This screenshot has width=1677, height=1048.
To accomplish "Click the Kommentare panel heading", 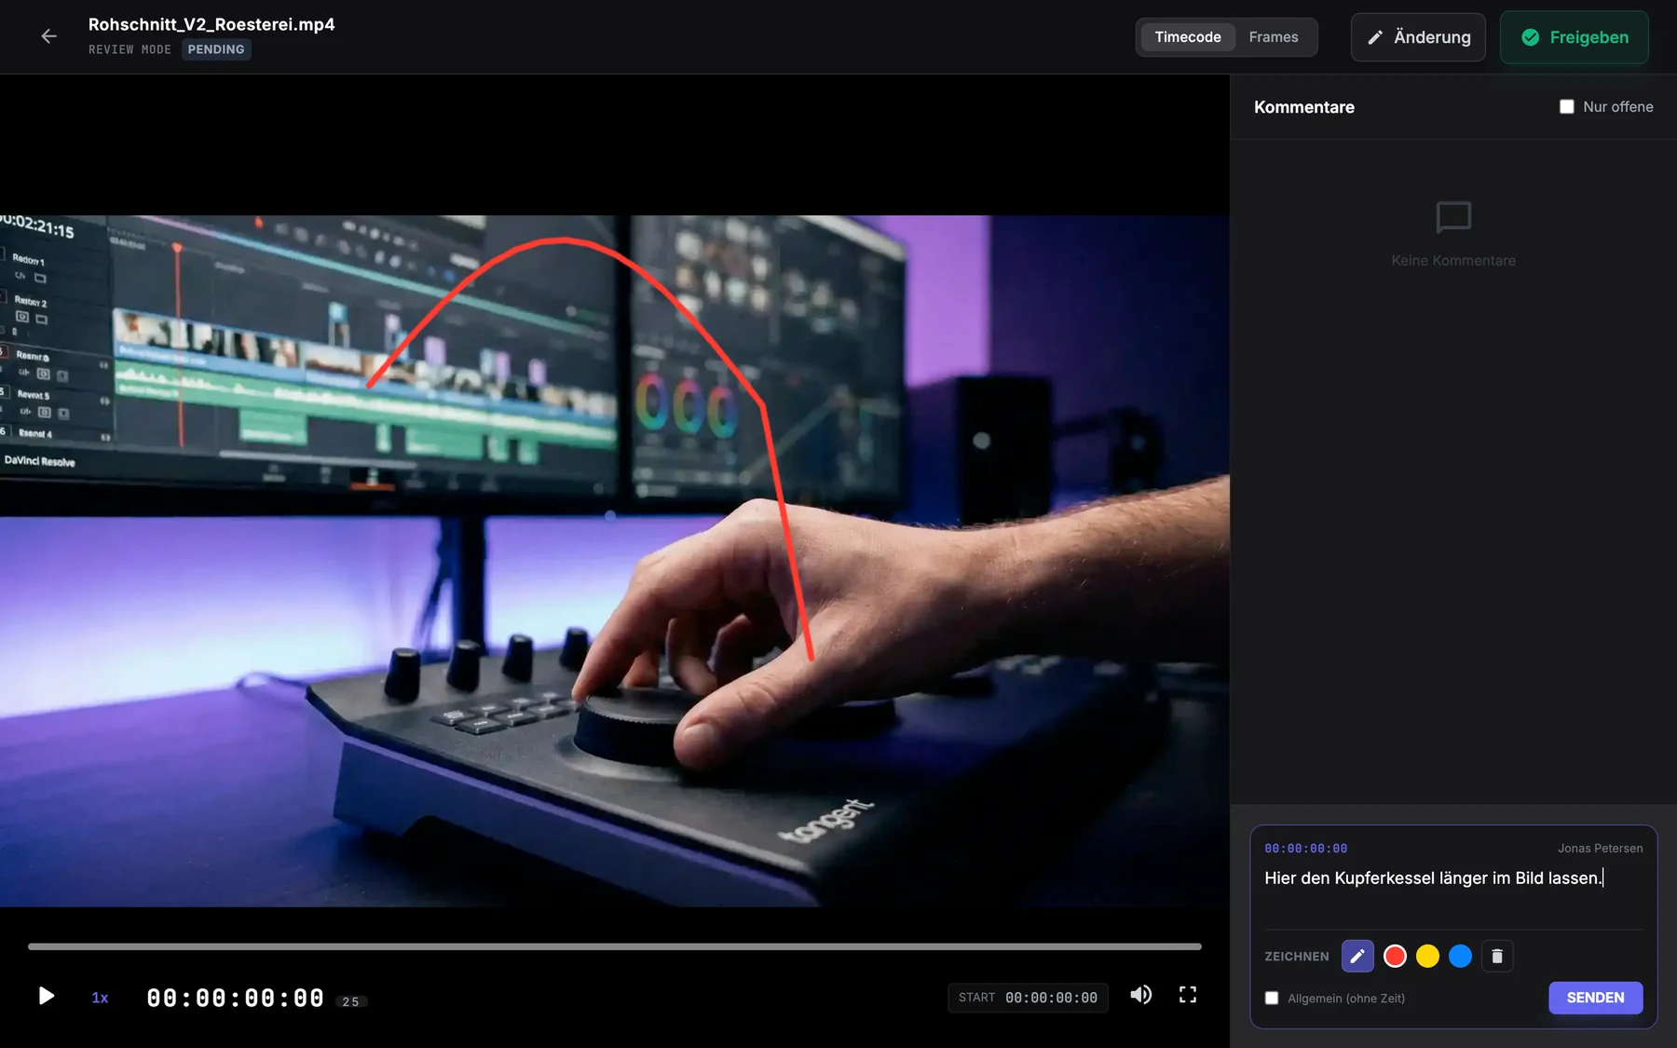I will tap(1304, 107).
